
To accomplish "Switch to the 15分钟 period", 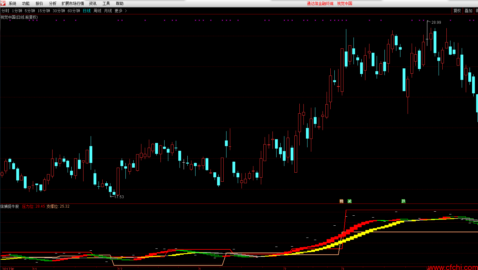I will [x=44, y=11].
